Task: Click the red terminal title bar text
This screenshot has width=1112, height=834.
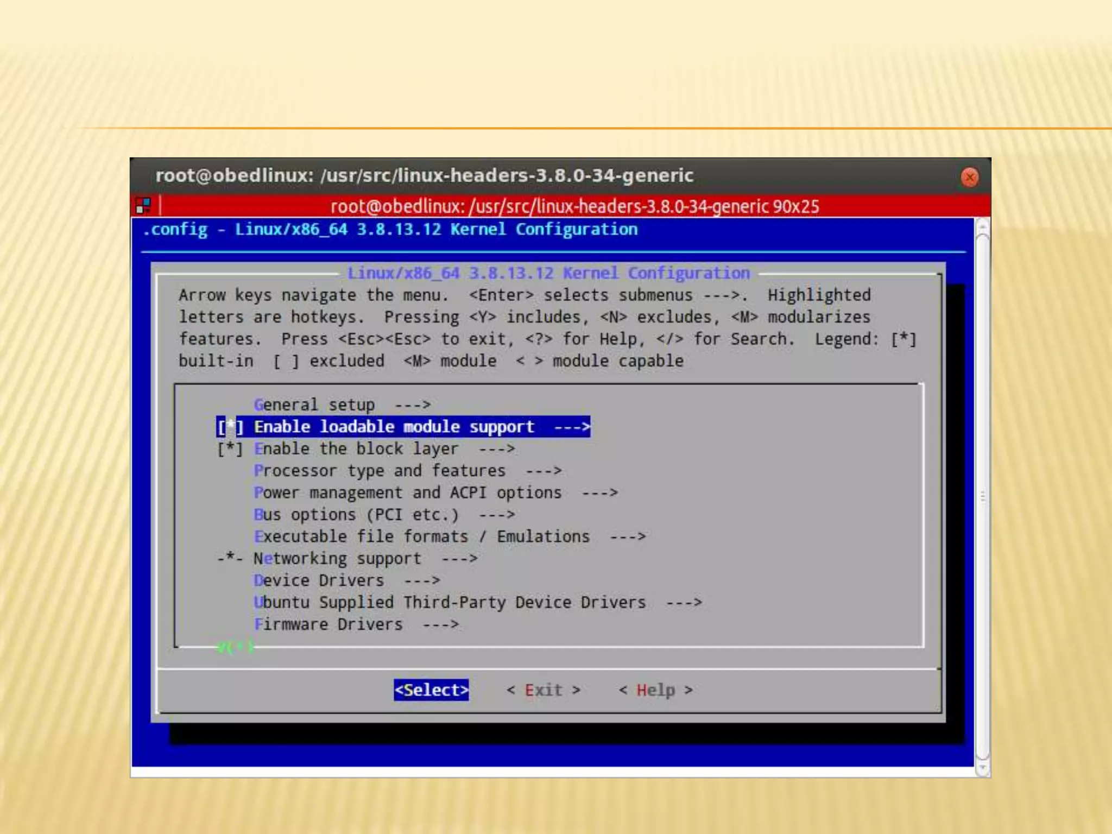Action: coord(574,206)
